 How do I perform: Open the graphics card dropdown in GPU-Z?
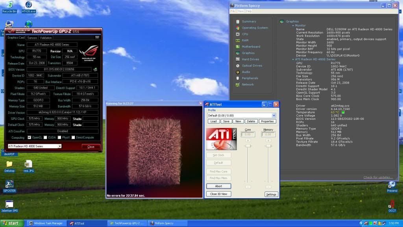(60, 146)
